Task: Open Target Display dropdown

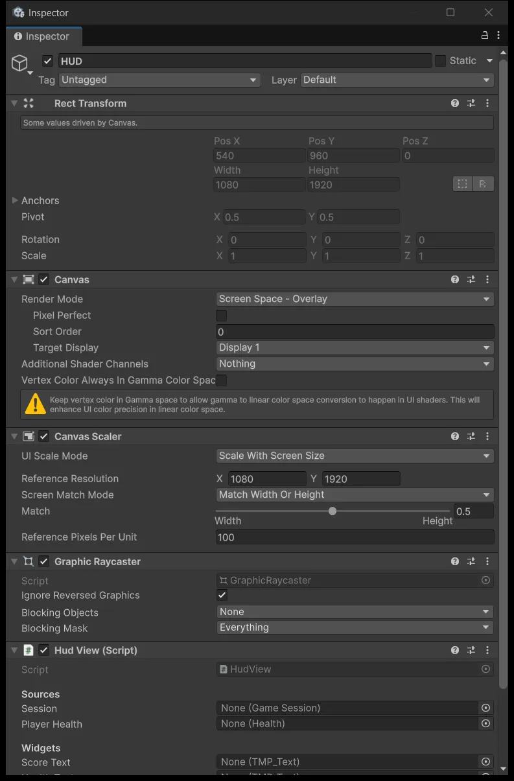Action: (355, 347)
